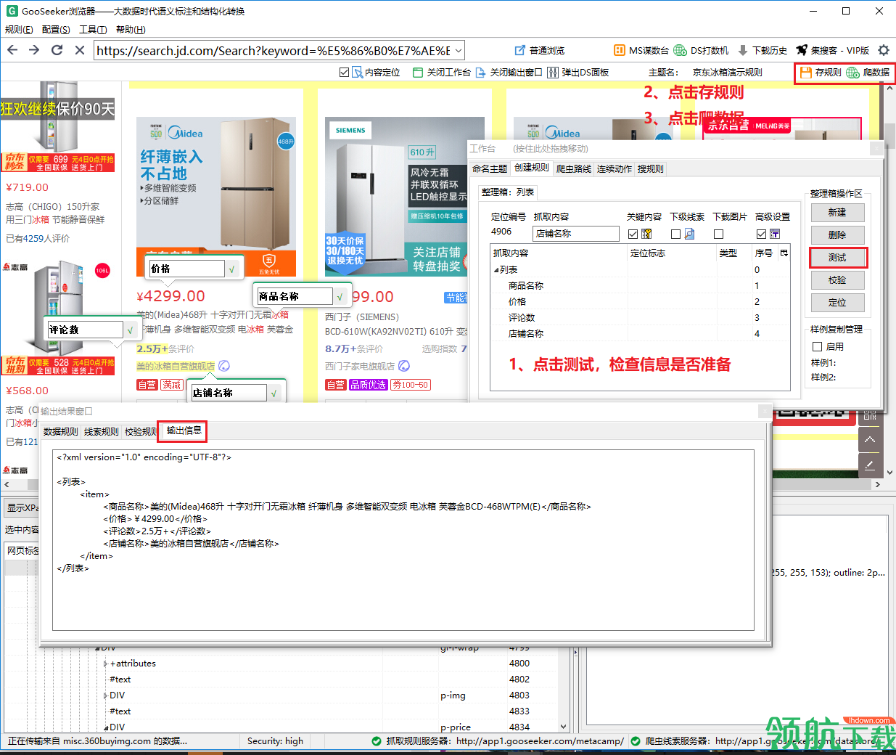Reload the current page
Screen dimensions: 896x755
coord(57,50)
